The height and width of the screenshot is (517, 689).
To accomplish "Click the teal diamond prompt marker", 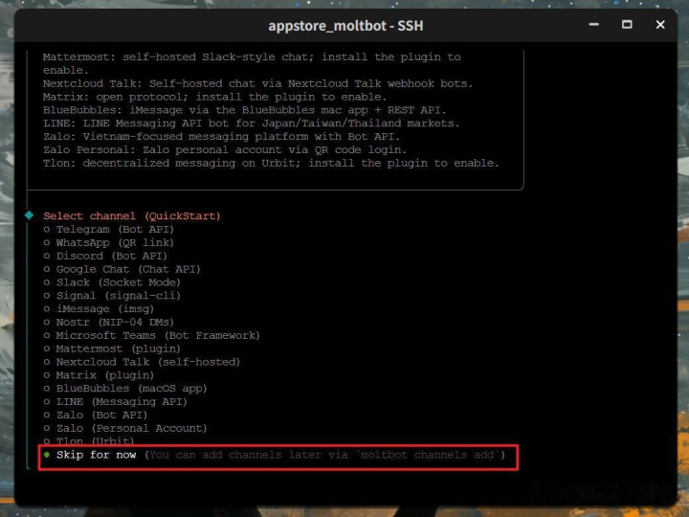I will (x=29, y=215).
